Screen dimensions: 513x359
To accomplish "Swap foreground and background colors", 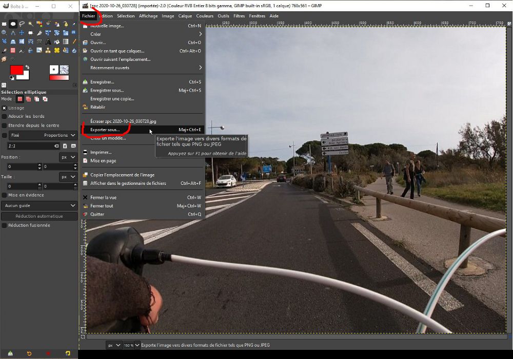I will 28,67.
